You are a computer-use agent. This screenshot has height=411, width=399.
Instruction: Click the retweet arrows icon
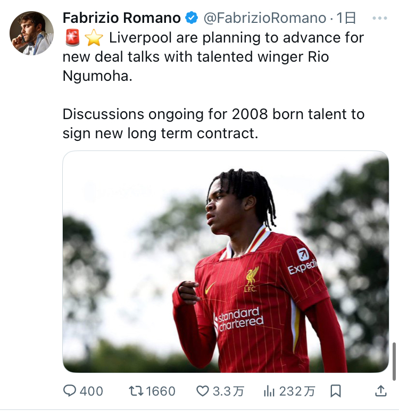136,391
